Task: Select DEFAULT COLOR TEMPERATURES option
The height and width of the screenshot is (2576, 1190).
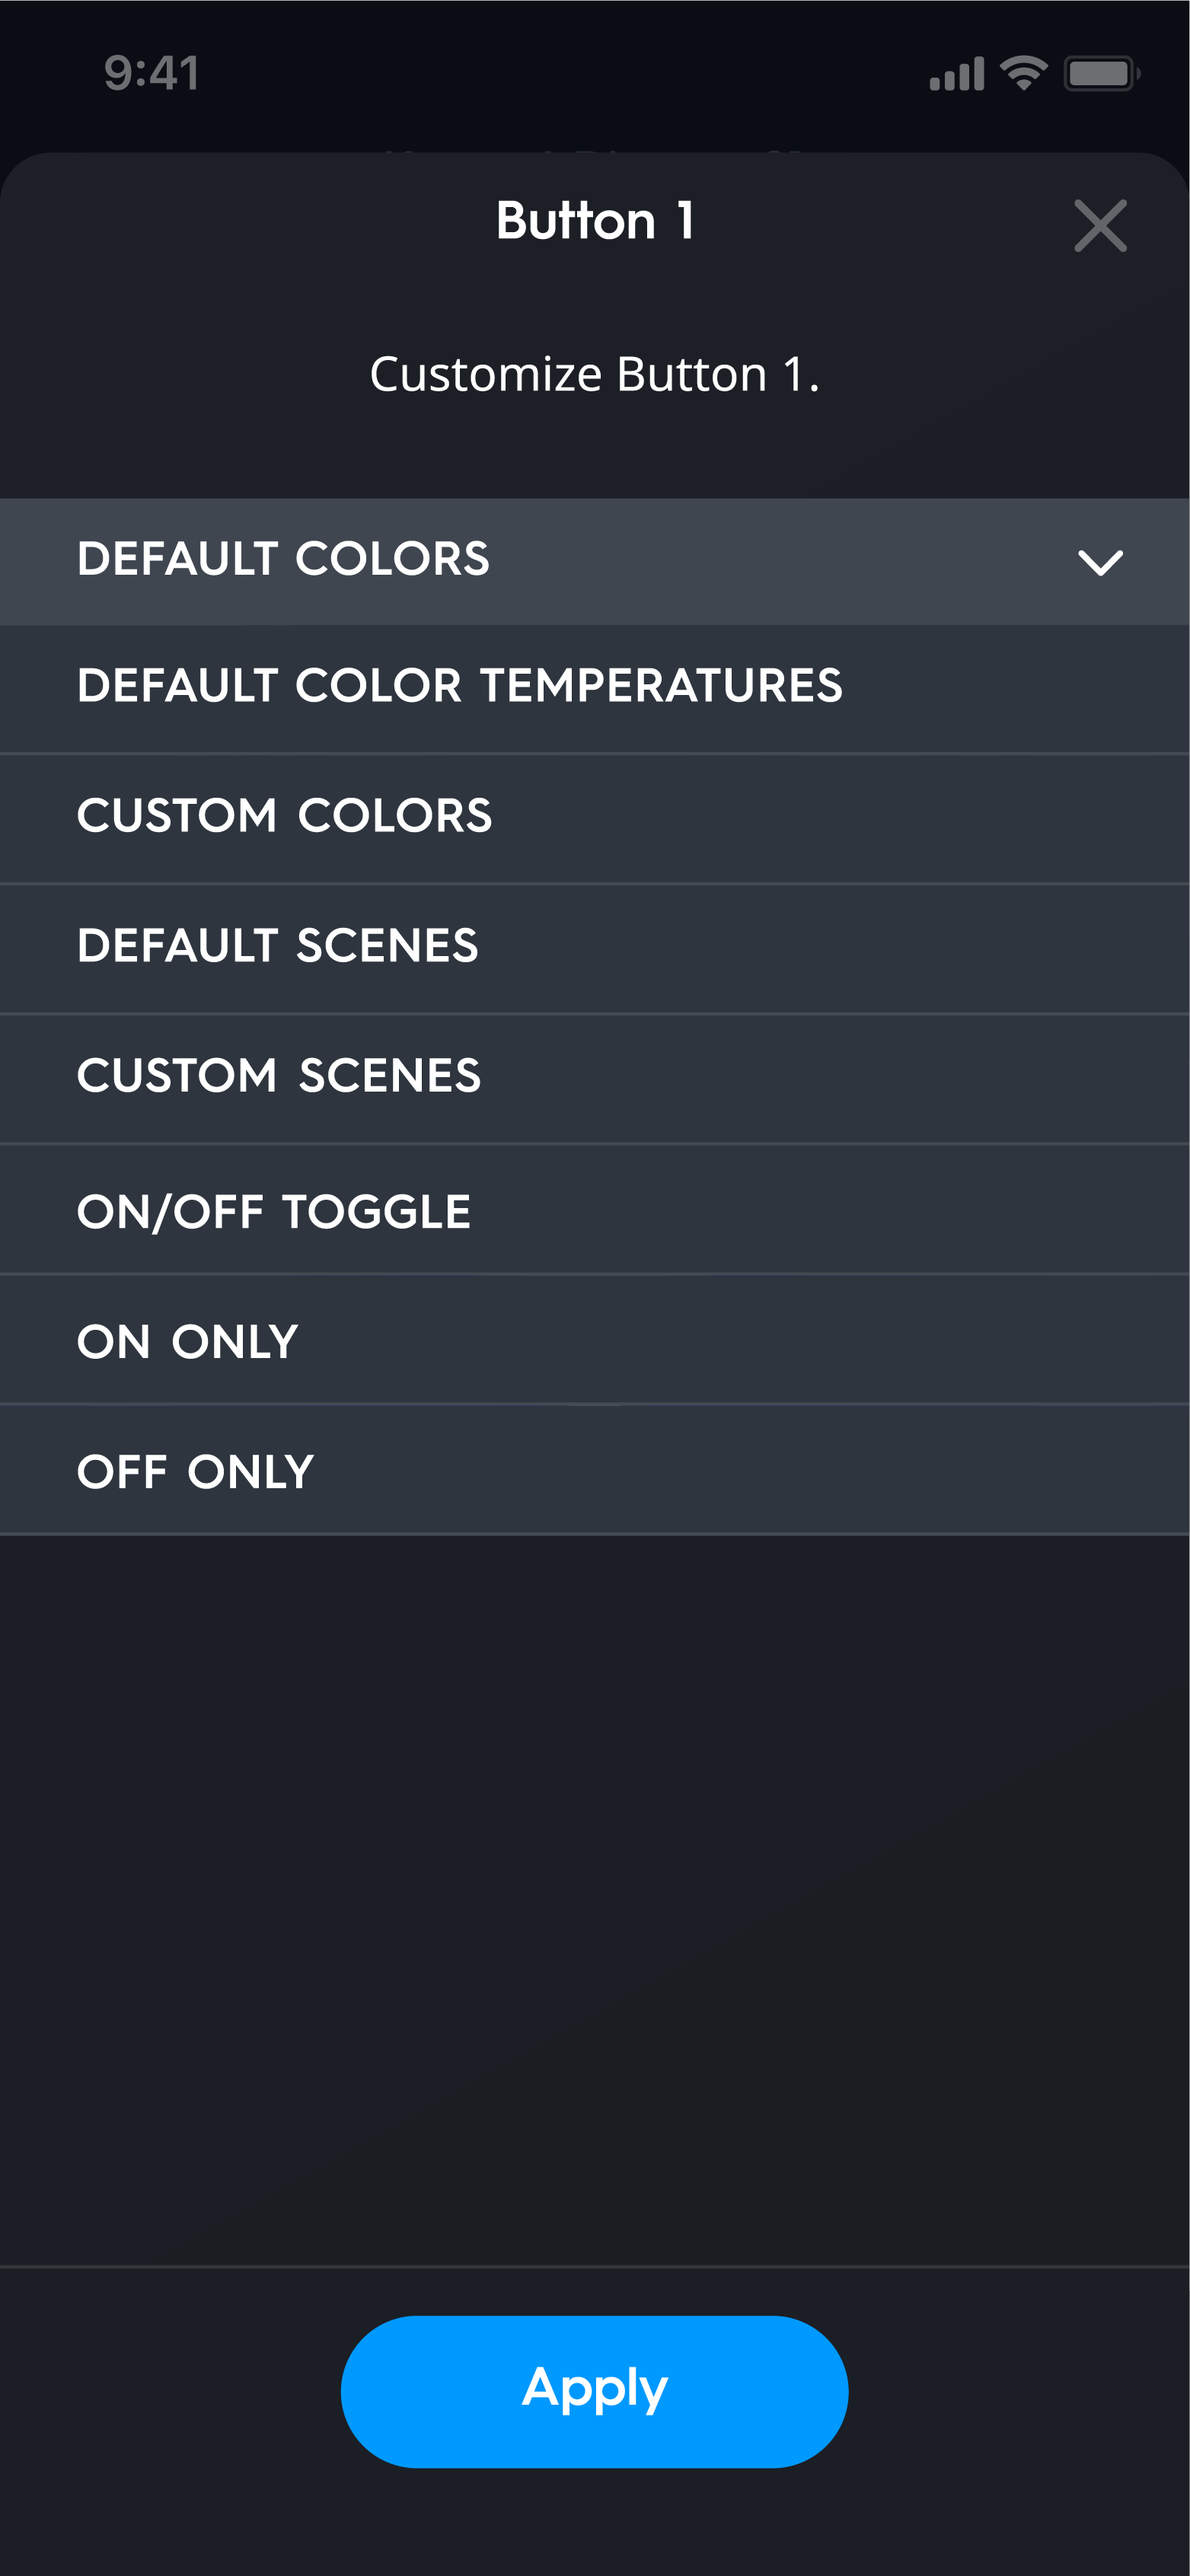Action: tap(460, 687)
